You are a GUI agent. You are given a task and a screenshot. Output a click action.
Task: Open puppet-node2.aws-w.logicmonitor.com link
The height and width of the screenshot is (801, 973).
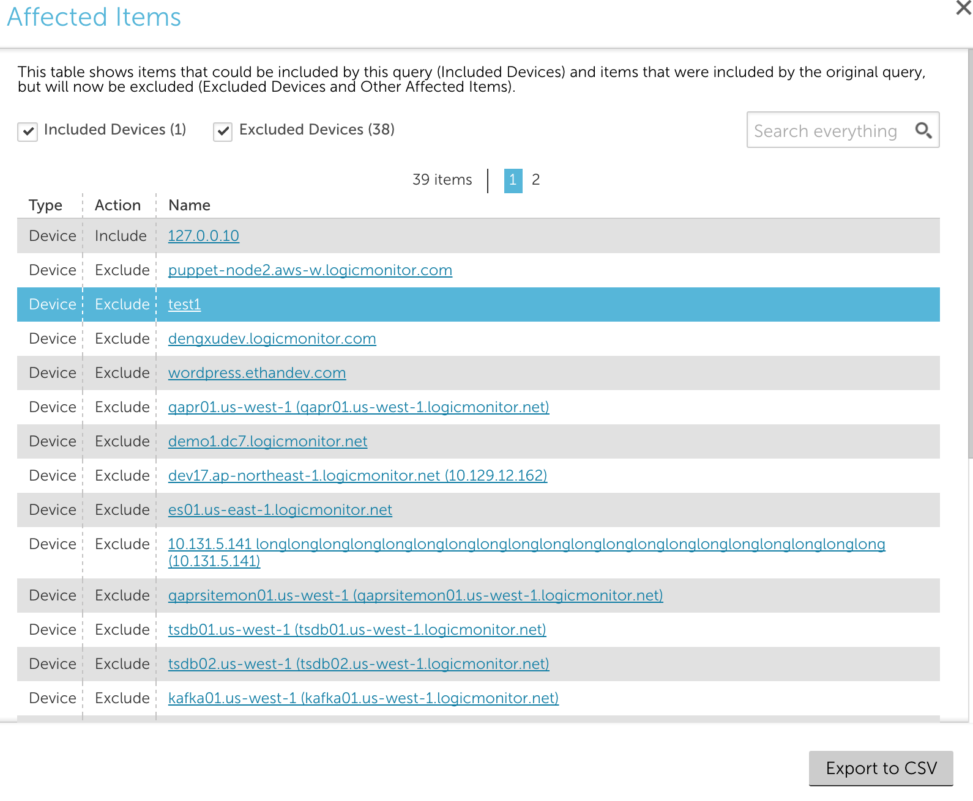310,270
